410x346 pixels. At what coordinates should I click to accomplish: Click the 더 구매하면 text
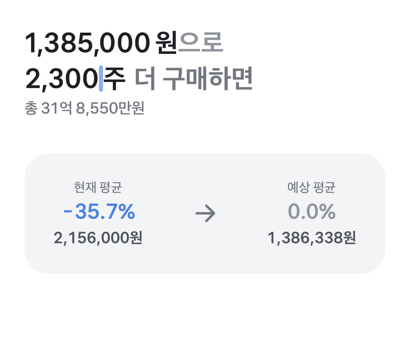(x=194, y=79)
